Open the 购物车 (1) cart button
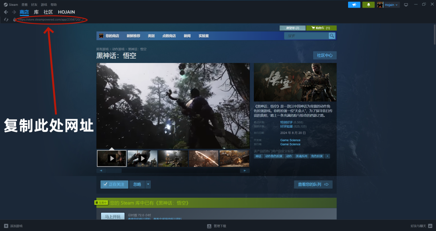The width and height of the screenshot is (436, 231). pos(322,28)
